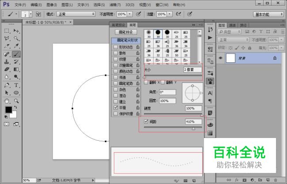Select the Blur tool
Image resolution: width=287 pixels, height=184 pixels.
(7, 77)
